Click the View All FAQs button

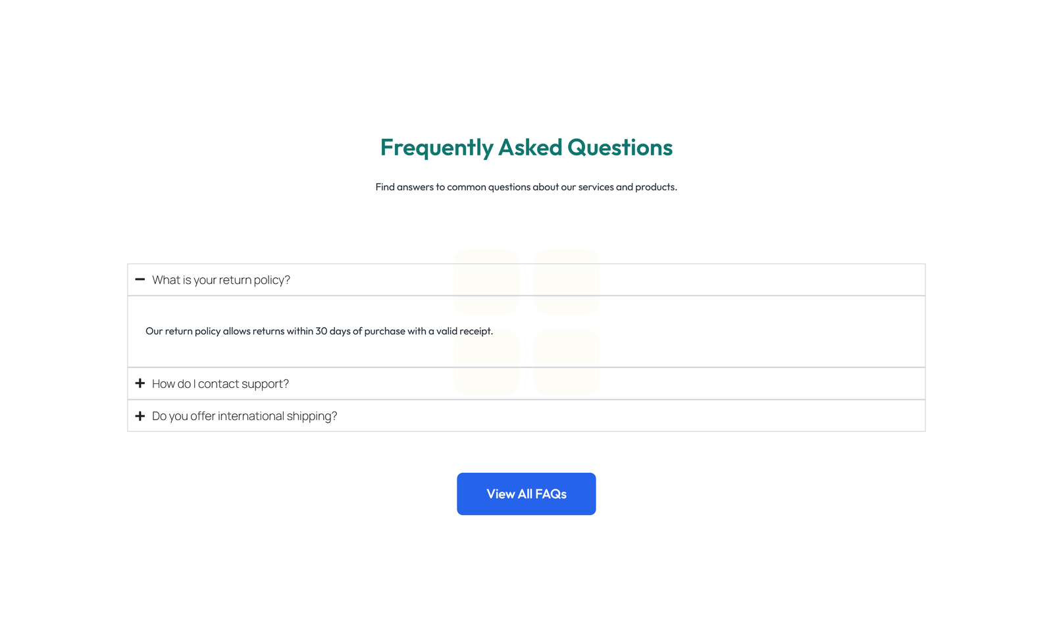point(526,494)
